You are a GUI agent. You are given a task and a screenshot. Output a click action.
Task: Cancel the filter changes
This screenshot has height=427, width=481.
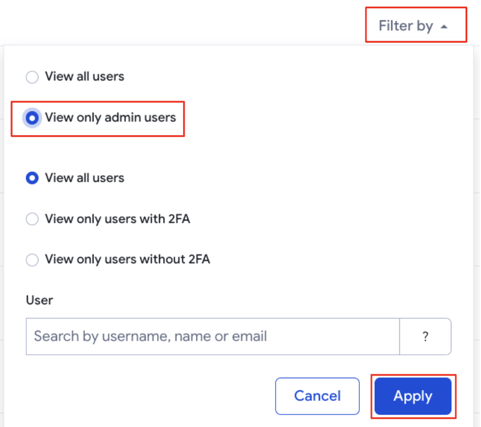point(317,396)
